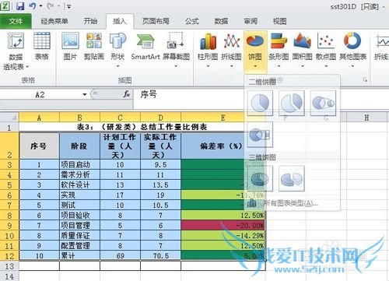Expand the 散点图 dropdown arrow
This screenshot has height=281, width=389.
click(326, 66)
